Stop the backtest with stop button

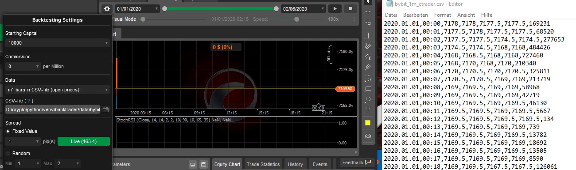pyautogui.click(x=350, y=8)
